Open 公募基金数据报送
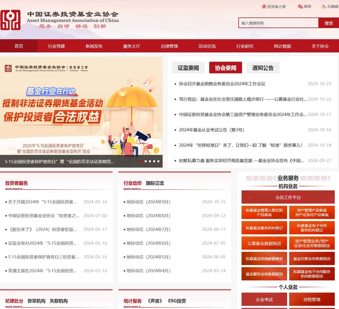The image size is (339, 309). (264, 243)
